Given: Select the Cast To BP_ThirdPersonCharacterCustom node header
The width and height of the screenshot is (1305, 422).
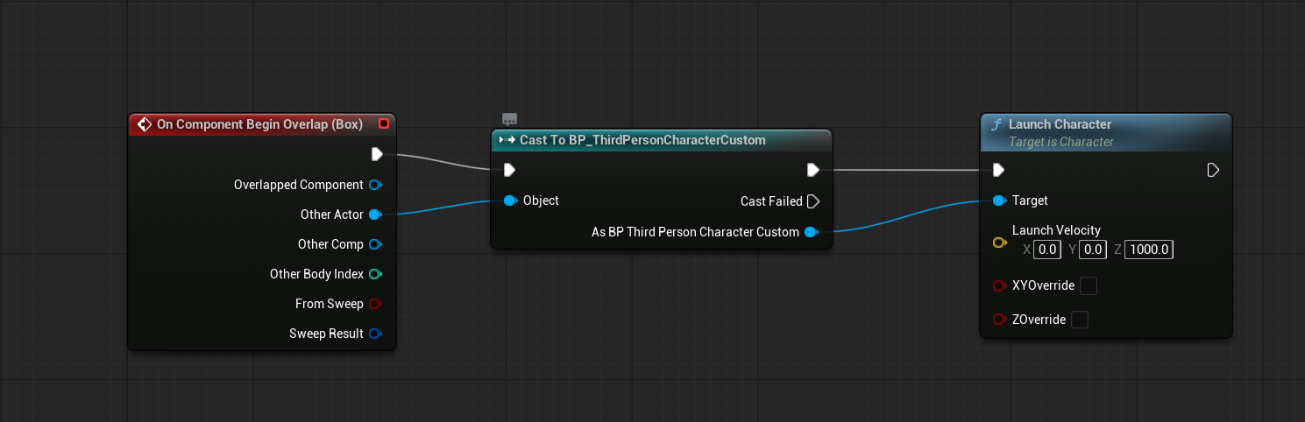Looking at the screenshot, I should [642, 140].
